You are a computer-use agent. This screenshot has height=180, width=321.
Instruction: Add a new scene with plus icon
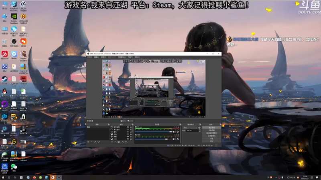click(88, 142)
